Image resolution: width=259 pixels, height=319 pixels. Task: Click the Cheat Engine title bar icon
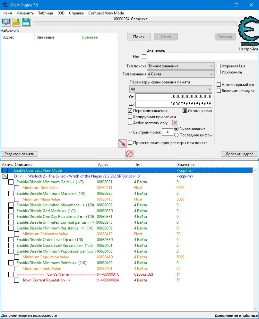pos(5,5)
